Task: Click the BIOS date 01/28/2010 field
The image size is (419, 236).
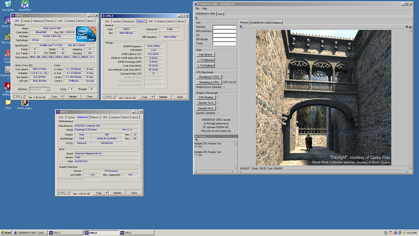Action: (x=107, y=161)
